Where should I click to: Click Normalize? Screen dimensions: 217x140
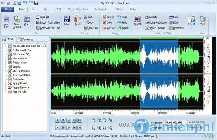coord(176,28)
